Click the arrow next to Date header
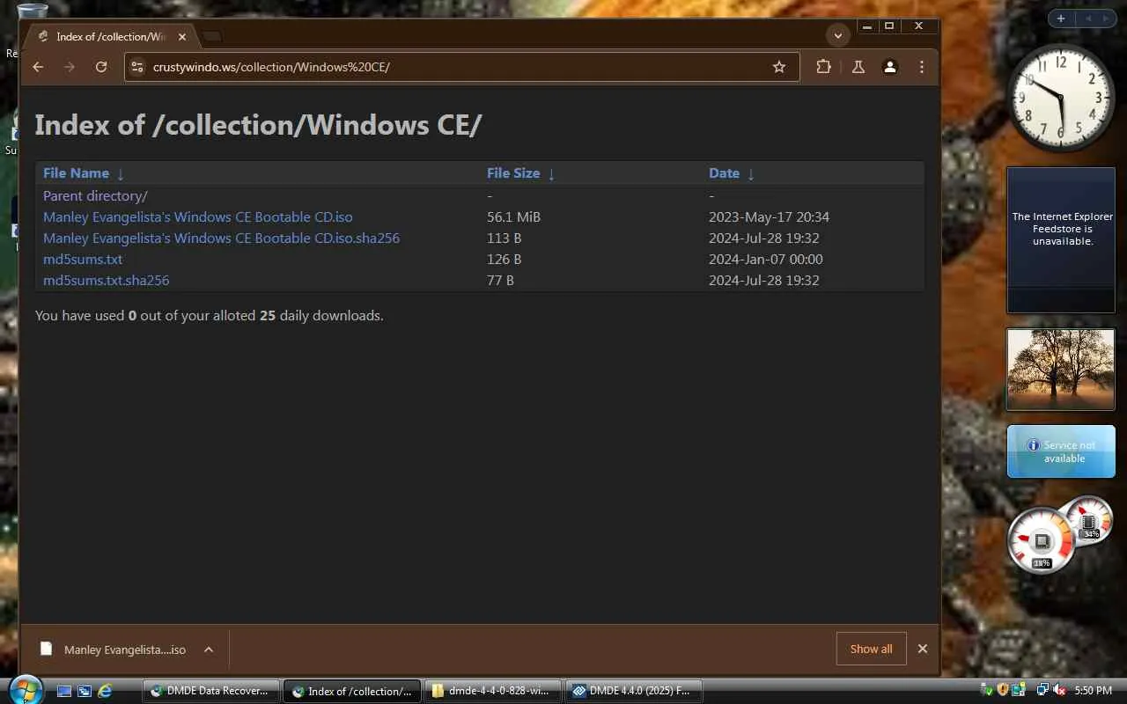Viewport: 1127px width, 704px height. click(751, 174)
